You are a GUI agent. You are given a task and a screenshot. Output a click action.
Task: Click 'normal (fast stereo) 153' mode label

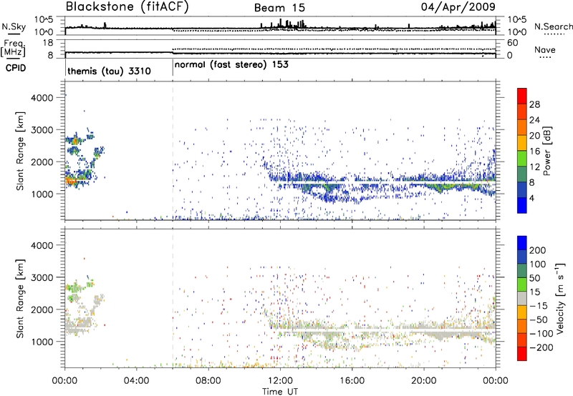(x=231, y=64)
